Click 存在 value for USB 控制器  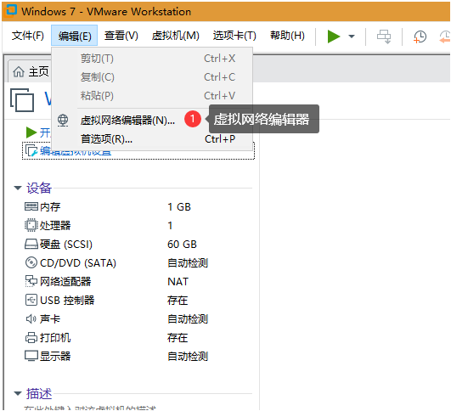pyautogui.click(x=178, y=301)
